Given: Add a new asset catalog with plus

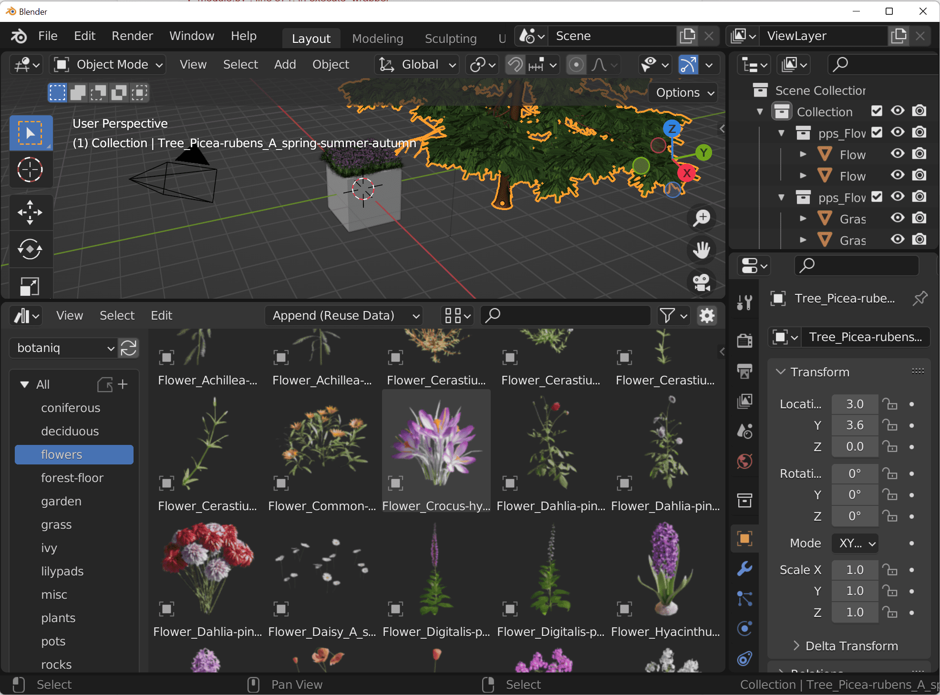Looking at the screenshot, I should point(123,384).
